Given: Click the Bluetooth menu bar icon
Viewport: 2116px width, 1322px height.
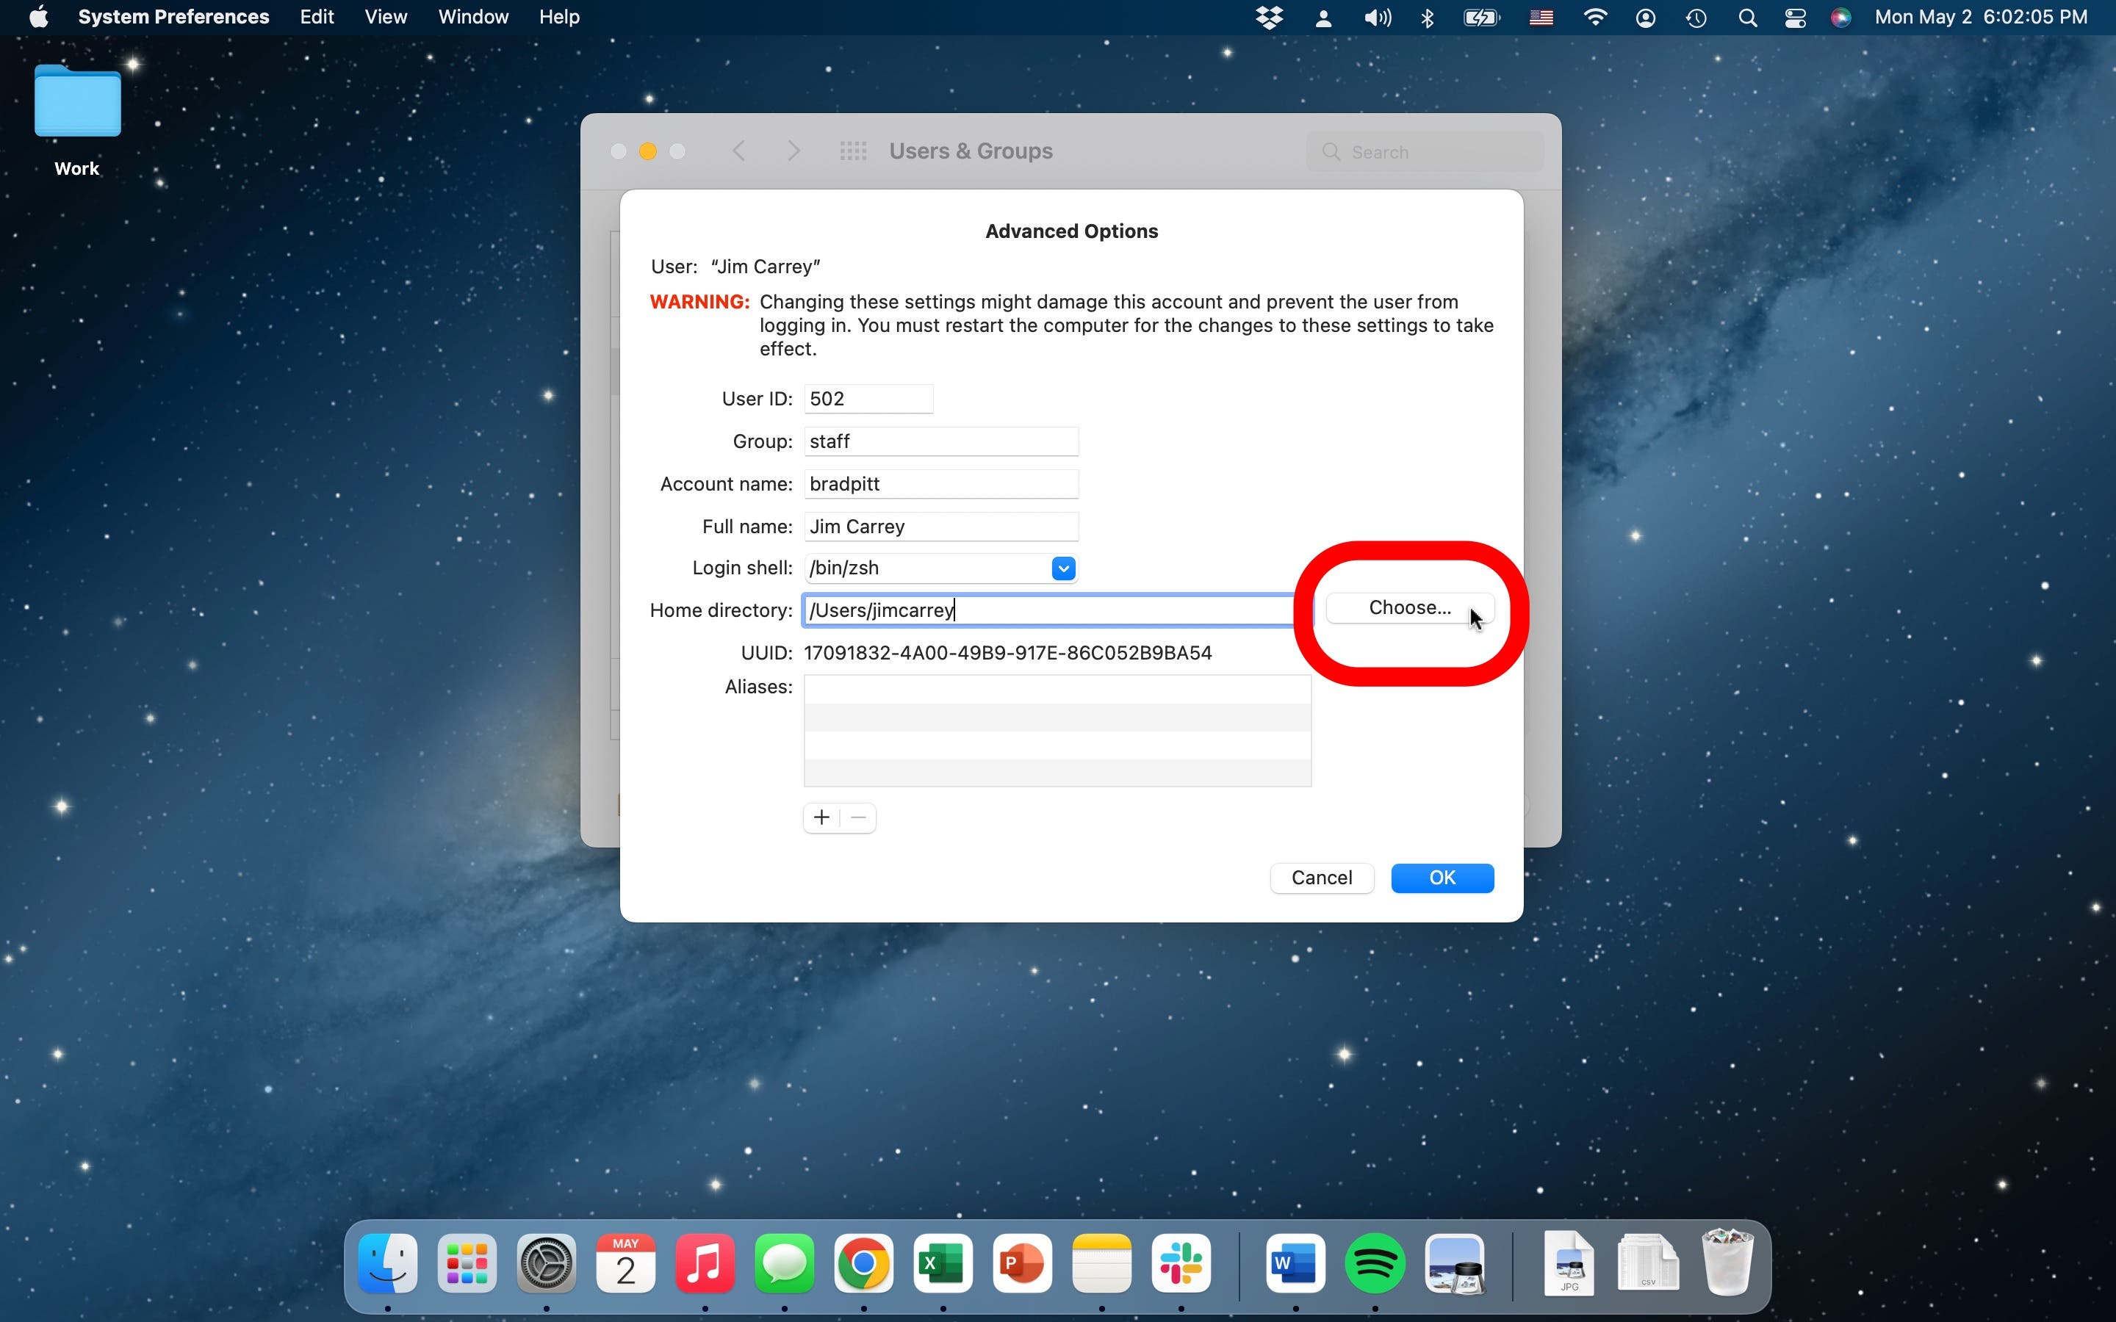Looking at the screenshot, I should 1427,17.
